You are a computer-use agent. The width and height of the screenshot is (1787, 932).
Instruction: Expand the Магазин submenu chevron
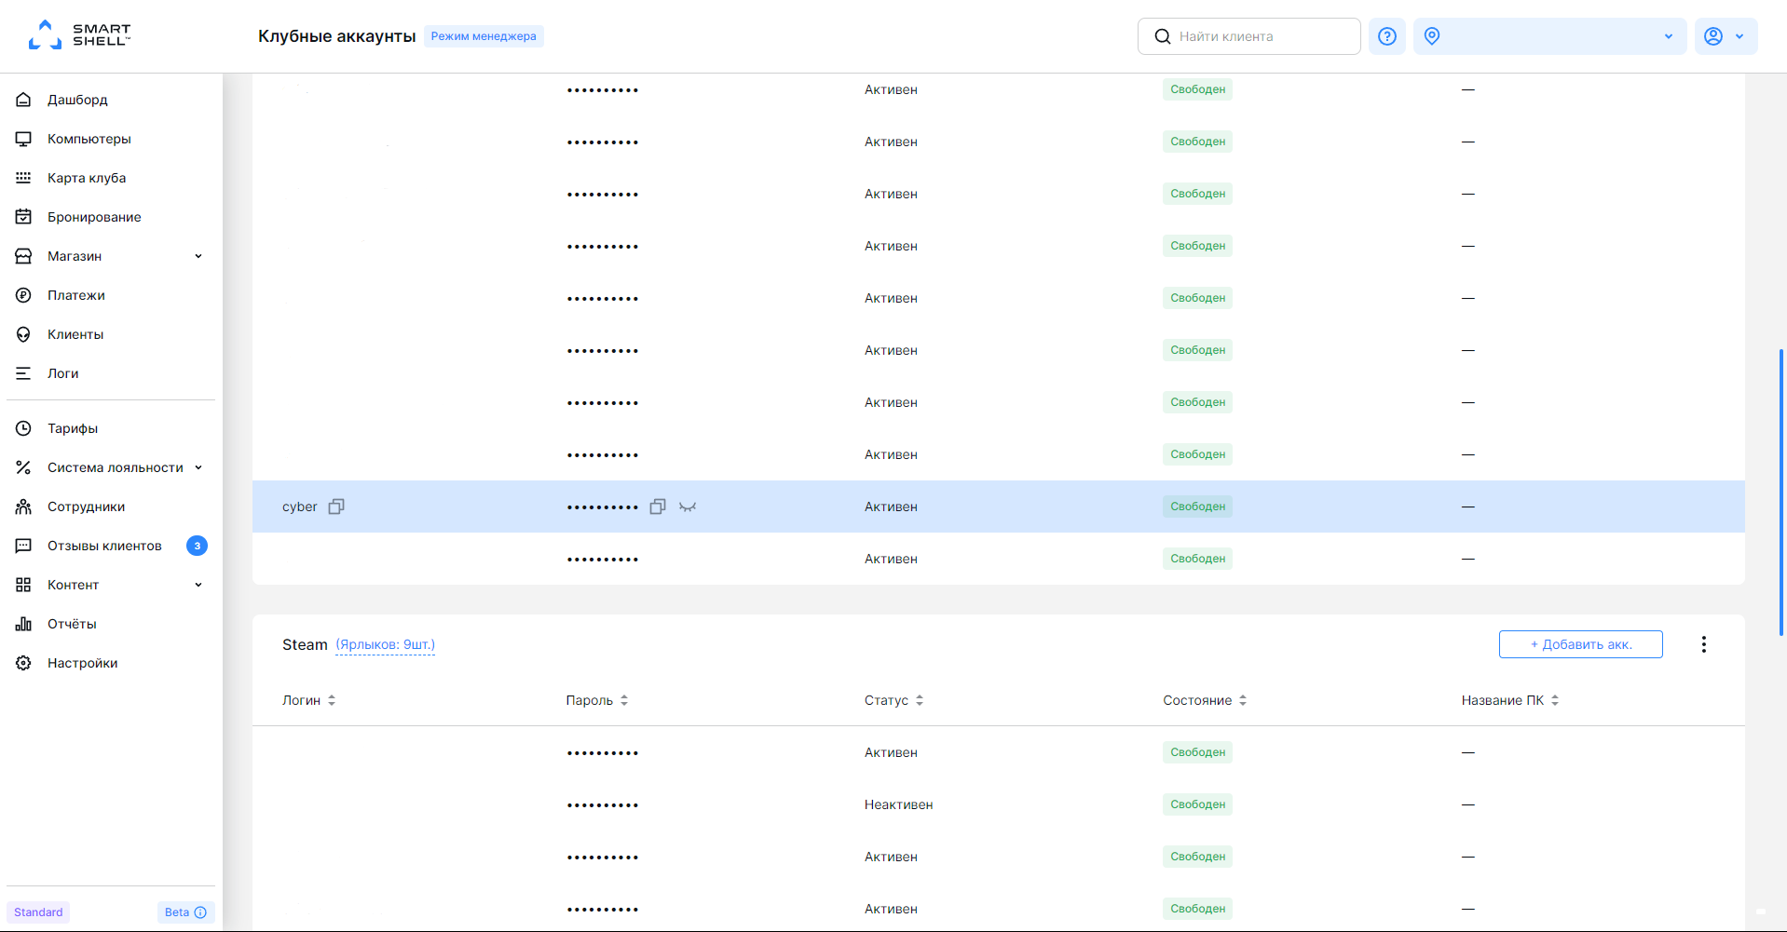click(x=198, y=256)
